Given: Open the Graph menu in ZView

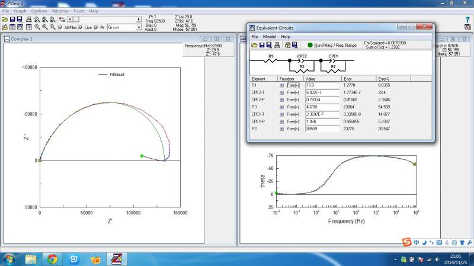Looking at the screenshot, I should 20,11.
